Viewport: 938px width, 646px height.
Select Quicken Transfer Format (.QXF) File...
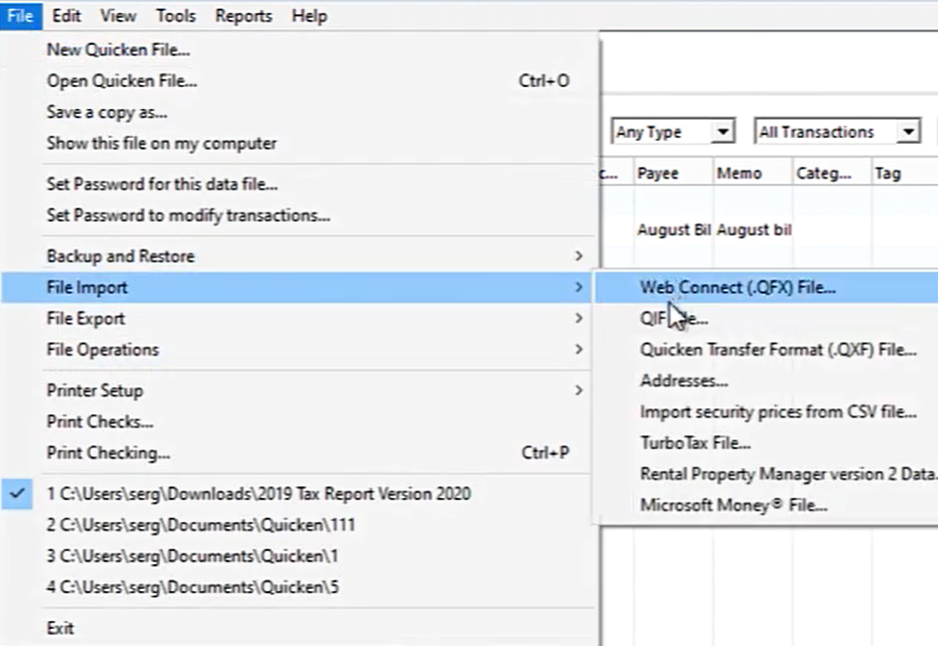tap(766, 349)
